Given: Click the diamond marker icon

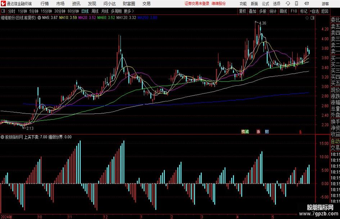Looking at the screenshot, I should pyautogui.click(x=307, y=18).
